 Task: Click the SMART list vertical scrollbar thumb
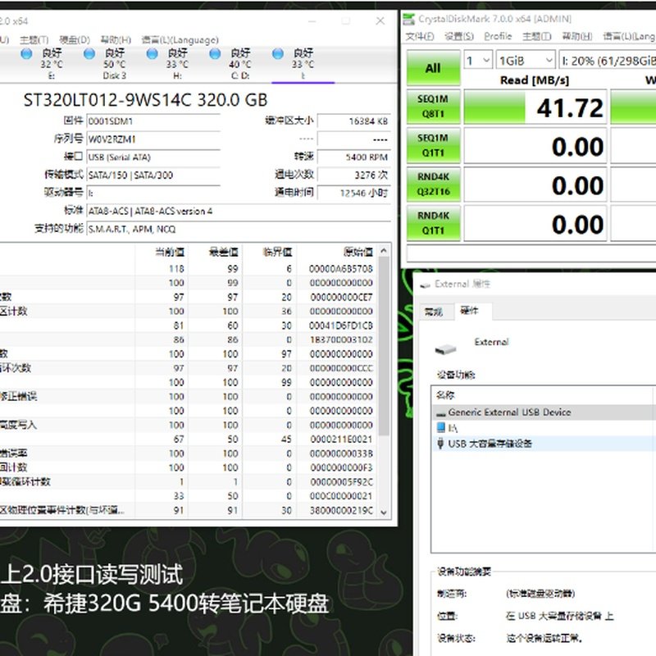(384, 345)
